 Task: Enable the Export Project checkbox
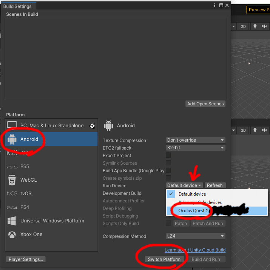point(168,155)
